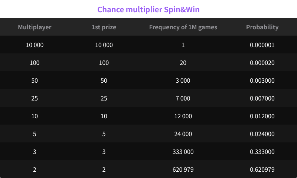Select the 333 000 frequency value
The image size is (297, 178).
183,152
